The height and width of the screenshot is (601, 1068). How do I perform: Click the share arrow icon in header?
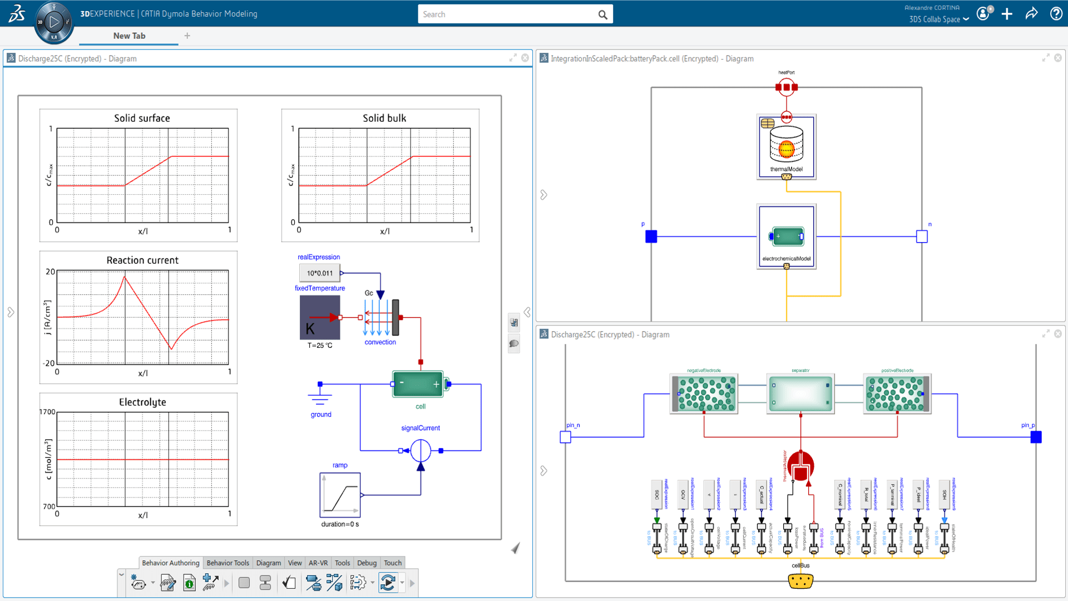pos(1031,14)
